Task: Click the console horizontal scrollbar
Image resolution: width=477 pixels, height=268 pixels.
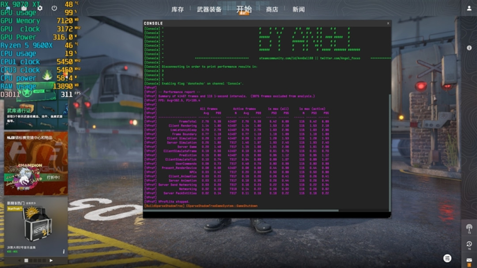Action: click(x=241, y=210)
